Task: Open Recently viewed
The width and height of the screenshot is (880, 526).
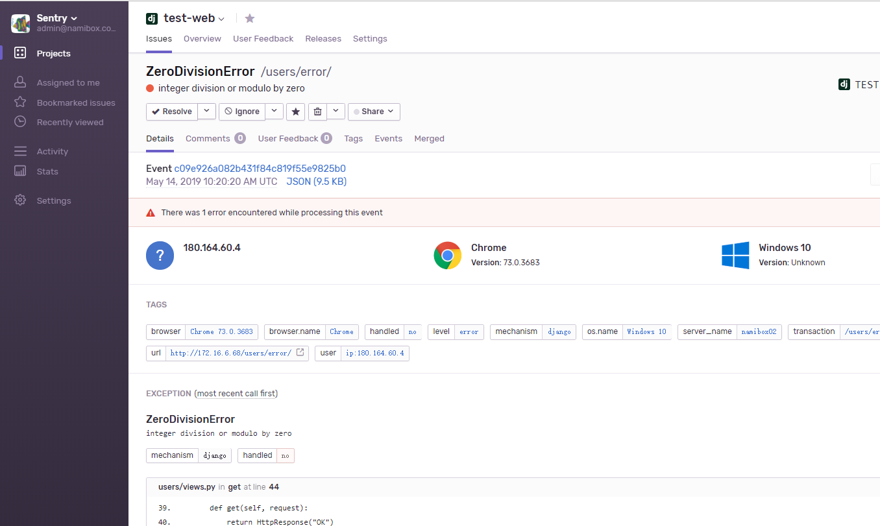Action: 70,122
